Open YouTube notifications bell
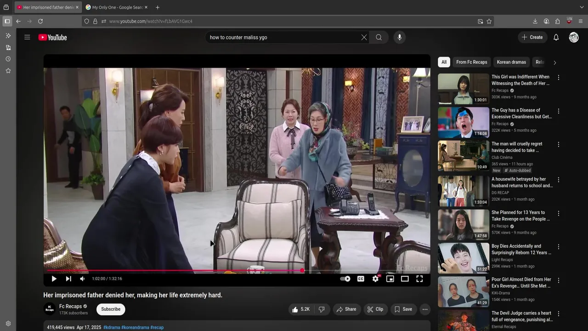This screenshot has width=588, height=331. pos(556,37)
